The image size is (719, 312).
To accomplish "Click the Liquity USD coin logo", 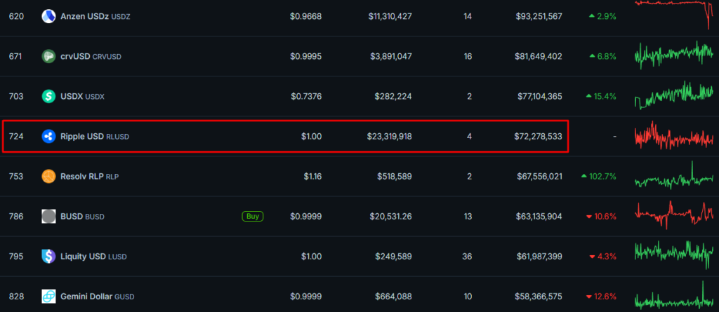I will coord(48,257).
